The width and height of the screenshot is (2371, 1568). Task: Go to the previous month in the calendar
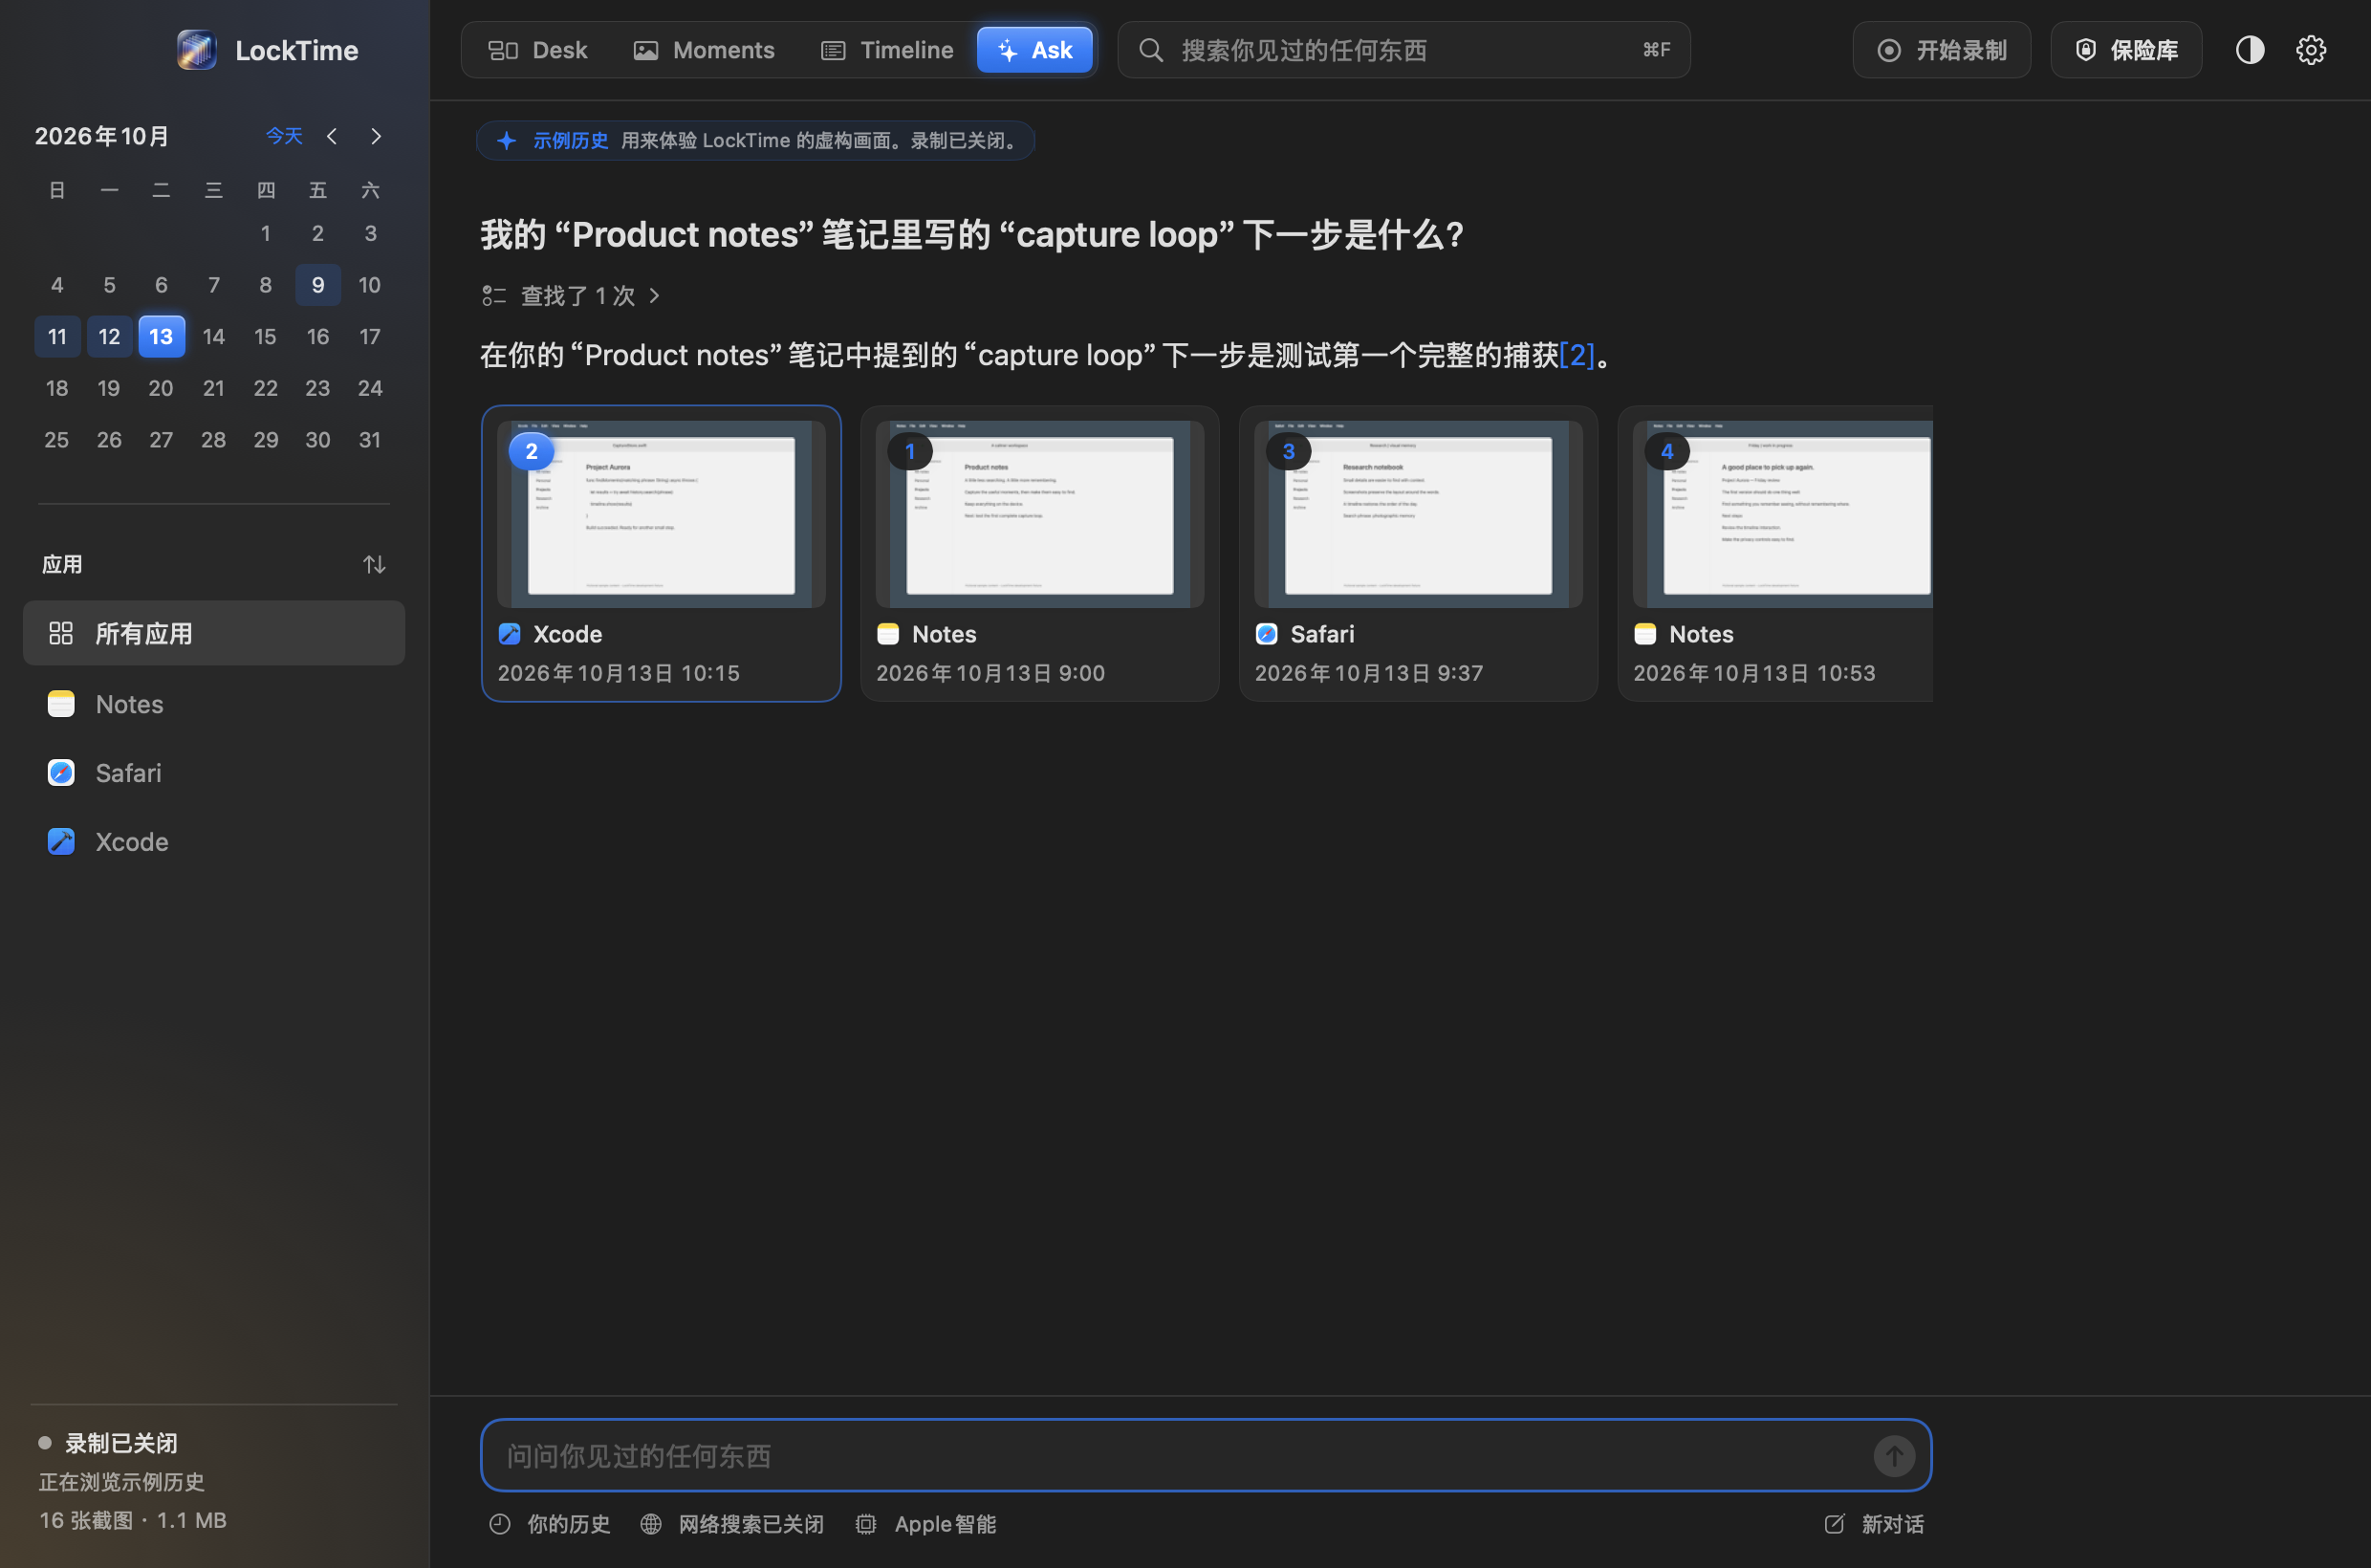click(x=332, y=136)
